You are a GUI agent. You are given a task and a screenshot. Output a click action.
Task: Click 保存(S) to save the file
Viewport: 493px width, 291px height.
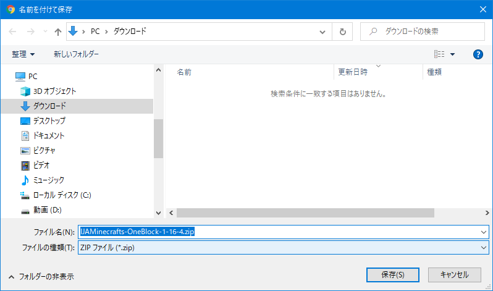pos(393,275)
